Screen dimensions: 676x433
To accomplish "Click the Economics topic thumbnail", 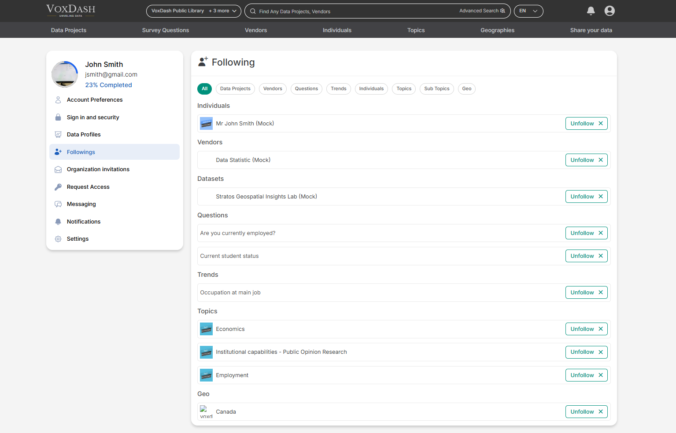I will point(206,329).
